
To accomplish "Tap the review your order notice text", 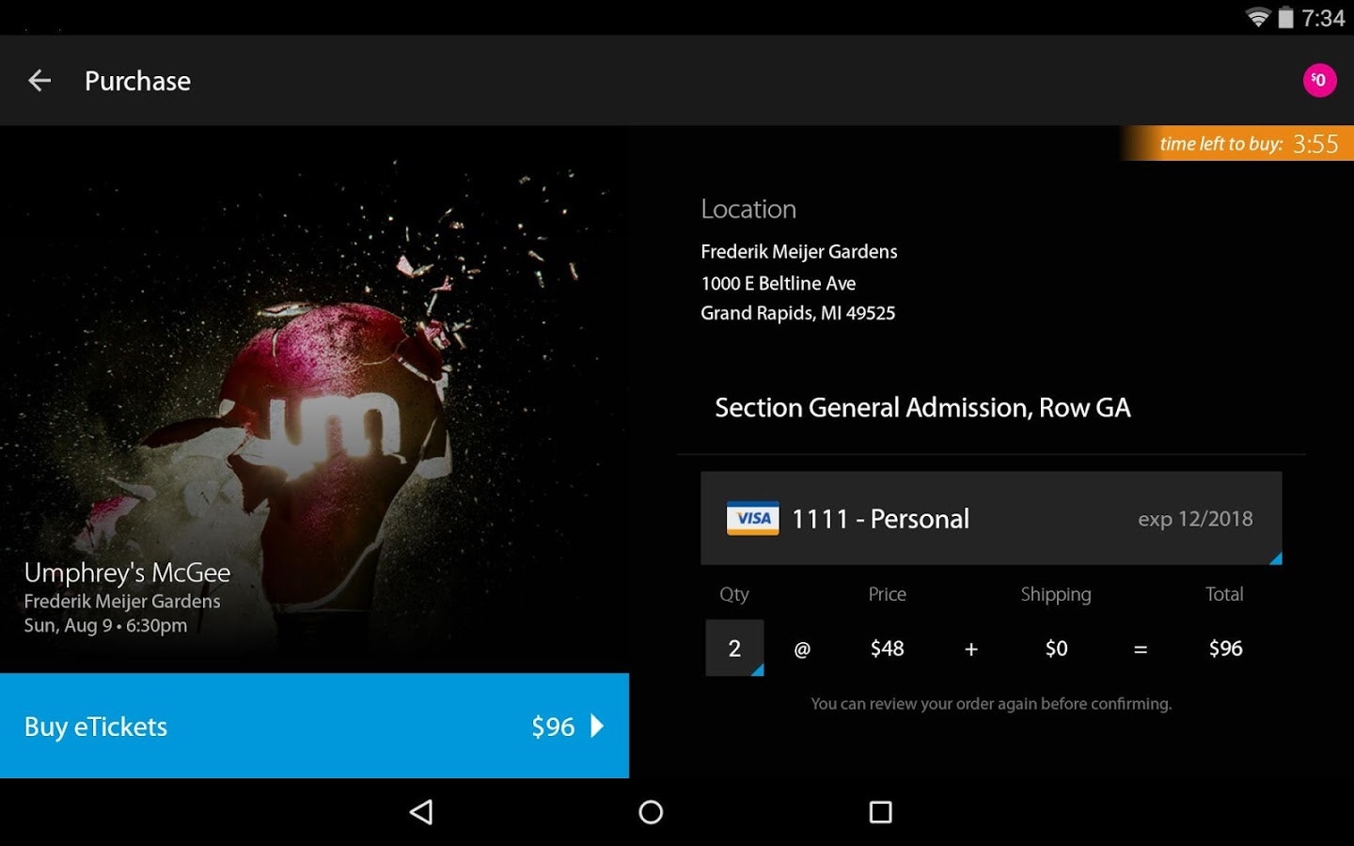I will (991, 703).
